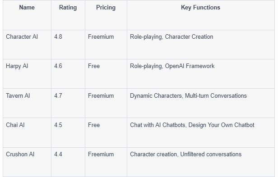Click the 4.8 rating value

click(58, 36)
